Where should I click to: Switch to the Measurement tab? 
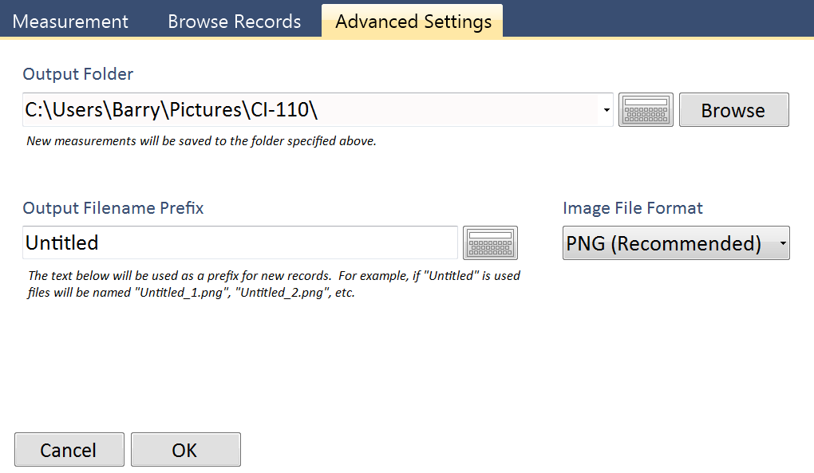[x=70, y=22]
